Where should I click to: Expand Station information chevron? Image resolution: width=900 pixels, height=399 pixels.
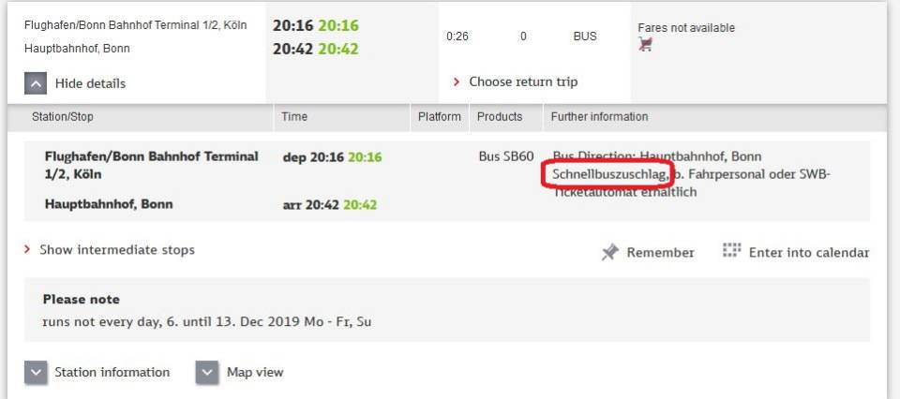tap(36, 372)
